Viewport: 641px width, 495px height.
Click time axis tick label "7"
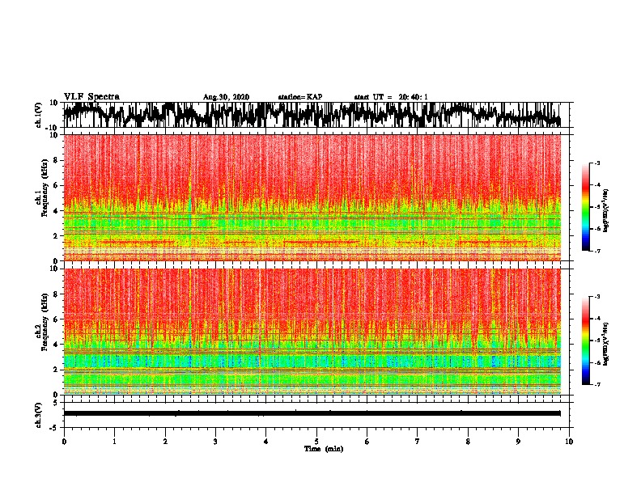(x=418, y=442)
